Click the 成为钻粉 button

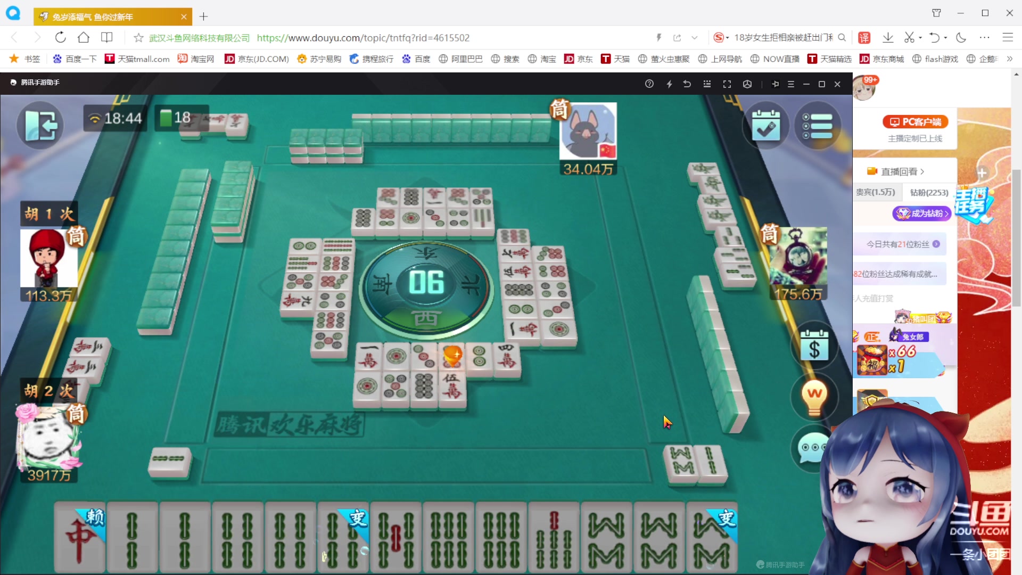[922, 213]
